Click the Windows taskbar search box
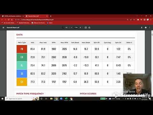 tap(22, 99)
